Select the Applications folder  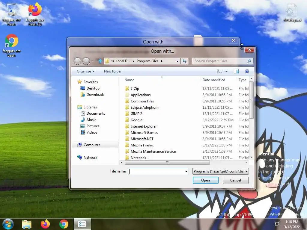tap(140, 95)
